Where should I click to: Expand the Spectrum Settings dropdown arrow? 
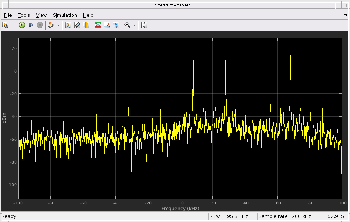[x=12, y=25]
